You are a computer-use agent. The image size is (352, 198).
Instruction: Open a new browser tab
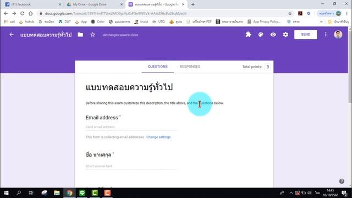point(193,4)
